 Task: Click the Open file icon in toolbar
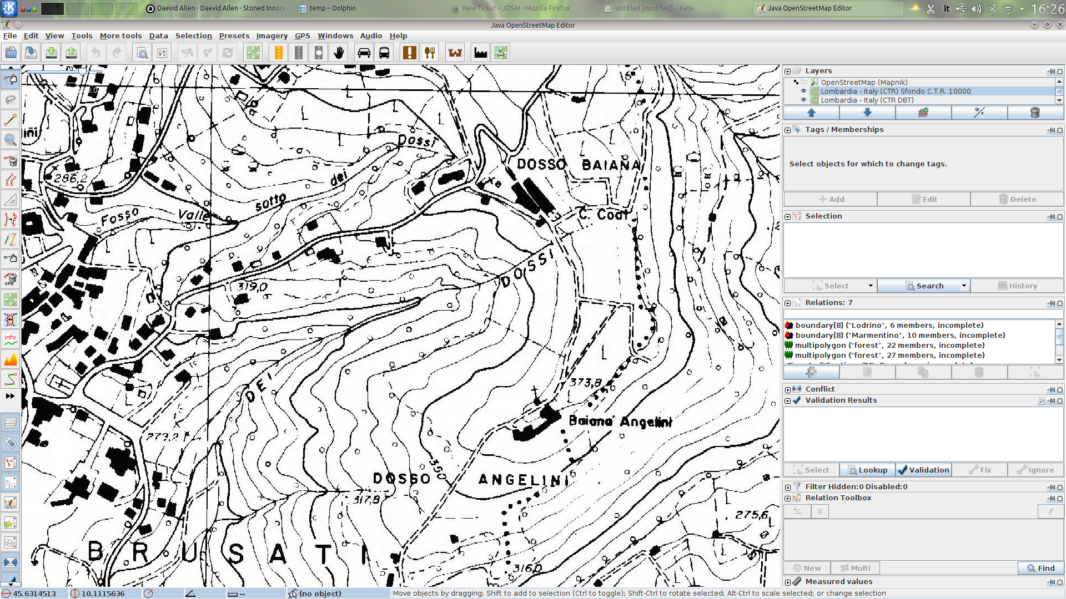(x=11, y=53)
